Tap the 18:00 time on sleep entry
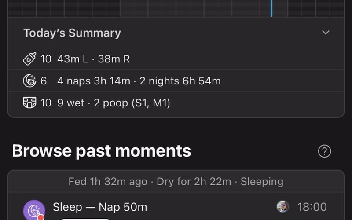 click(x=312, y=207)
